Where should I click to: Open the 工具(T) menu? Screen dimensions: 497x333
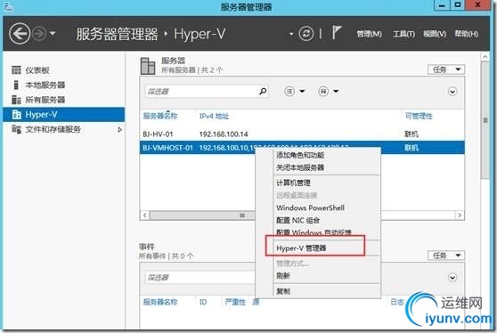click(403, 34)
